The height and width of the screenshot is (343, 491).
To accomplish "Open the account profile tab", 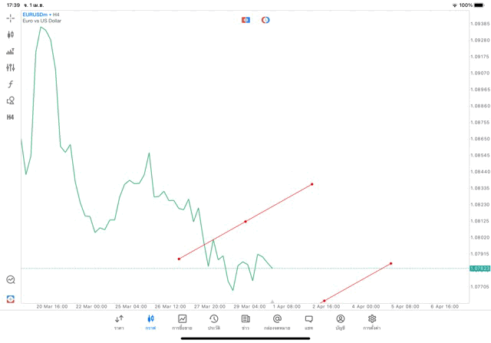I will 340,322.
